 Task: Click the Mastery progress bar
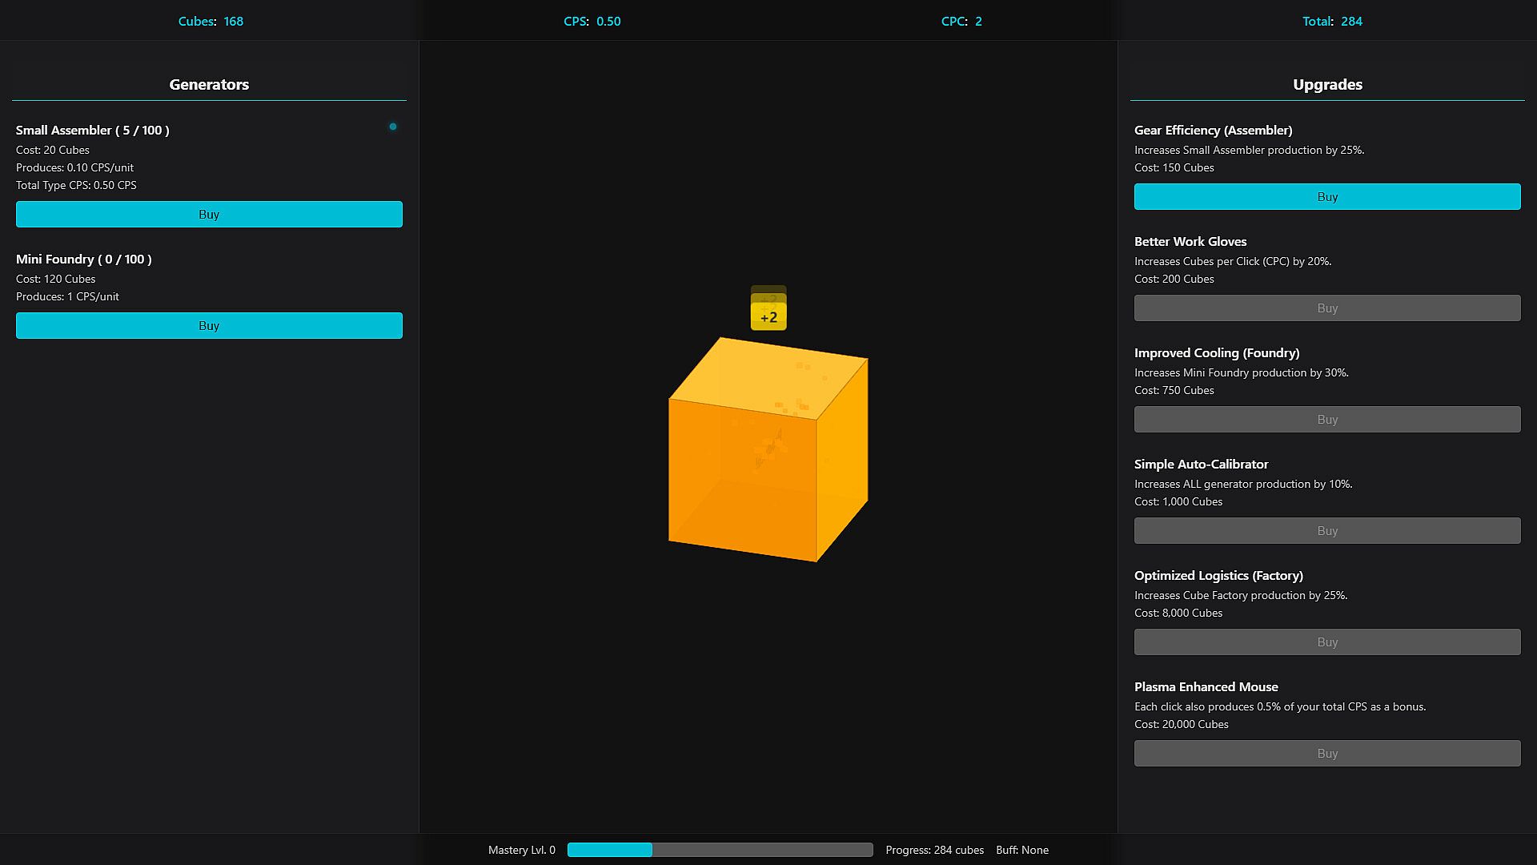(720, 850)
